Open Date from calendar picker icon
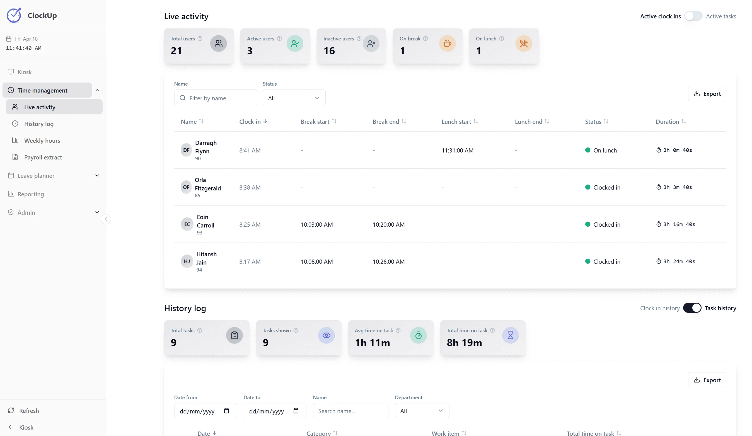Viewport: 752px width, 436px height. (226, 411)
